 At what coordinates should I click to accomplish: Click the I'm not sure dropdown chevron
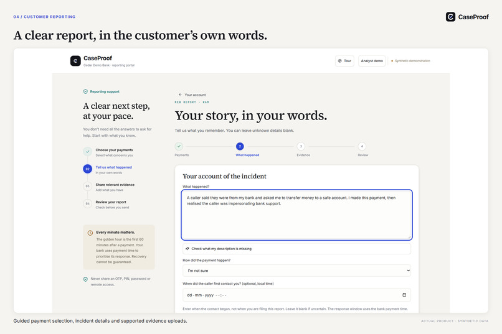pos(408,271)
